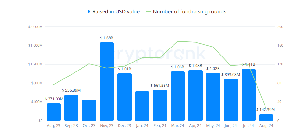Image resolution: width=292 pixels, height=134 pixels.
Task: Click the Jun, 24 bar of $893.08M
Action: [231, 100]
